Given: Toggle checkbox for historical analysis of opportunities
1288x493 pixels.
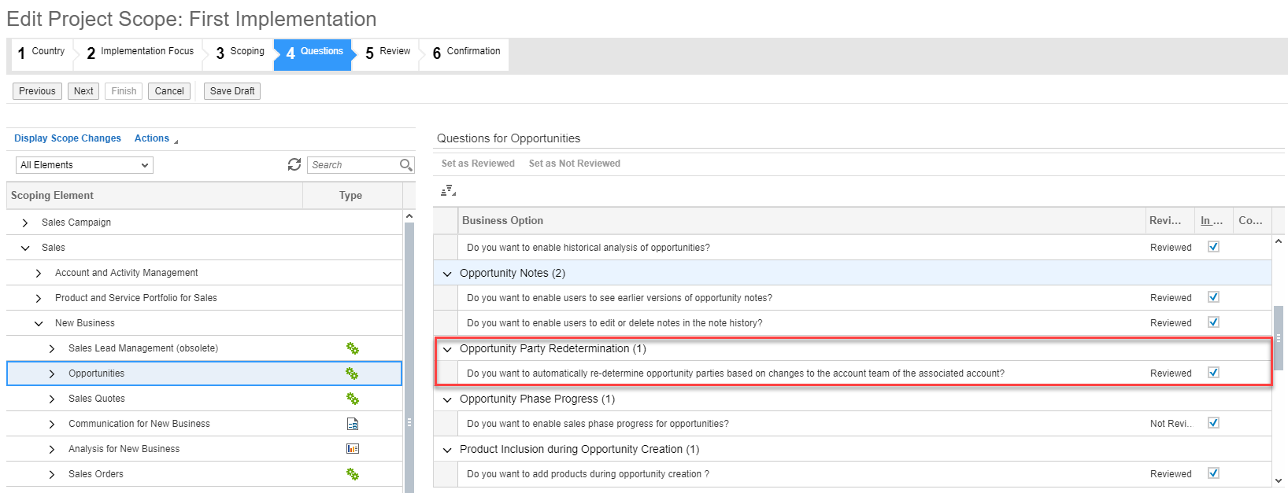Looking at the screenshot, I should [x=1213, y=247].
